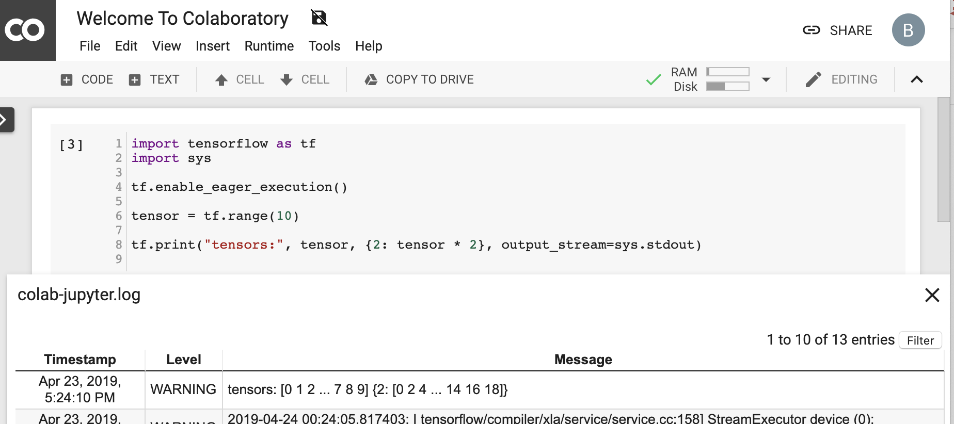This screenshot has height=424, width=954.
Task: Click the StreamExecutor device log message
Action: click(551, 418)
